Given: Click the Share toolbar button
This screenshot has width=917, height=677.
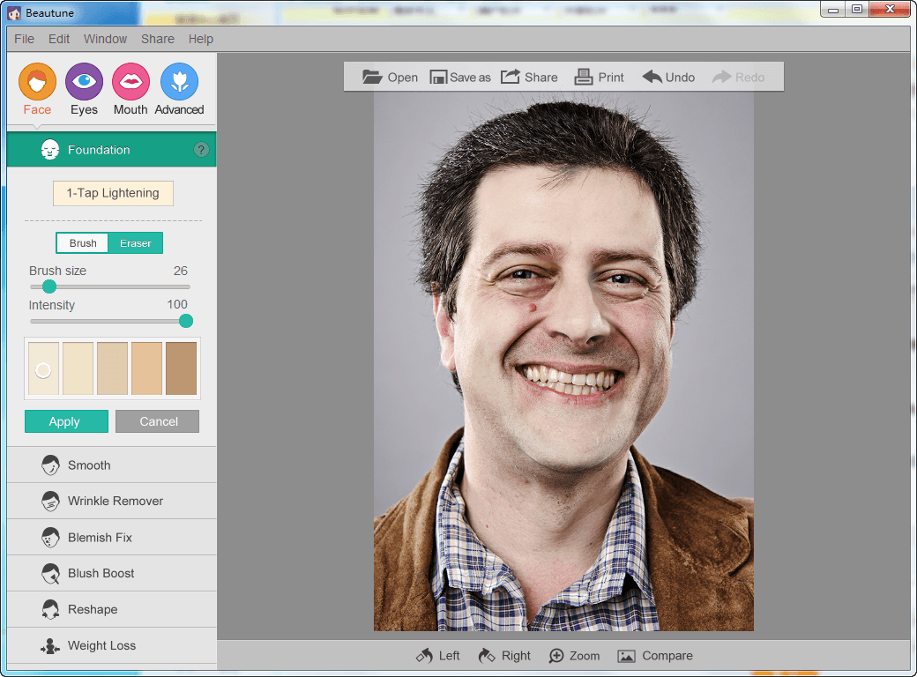Looking at the screenshot, I should point(529,78).
